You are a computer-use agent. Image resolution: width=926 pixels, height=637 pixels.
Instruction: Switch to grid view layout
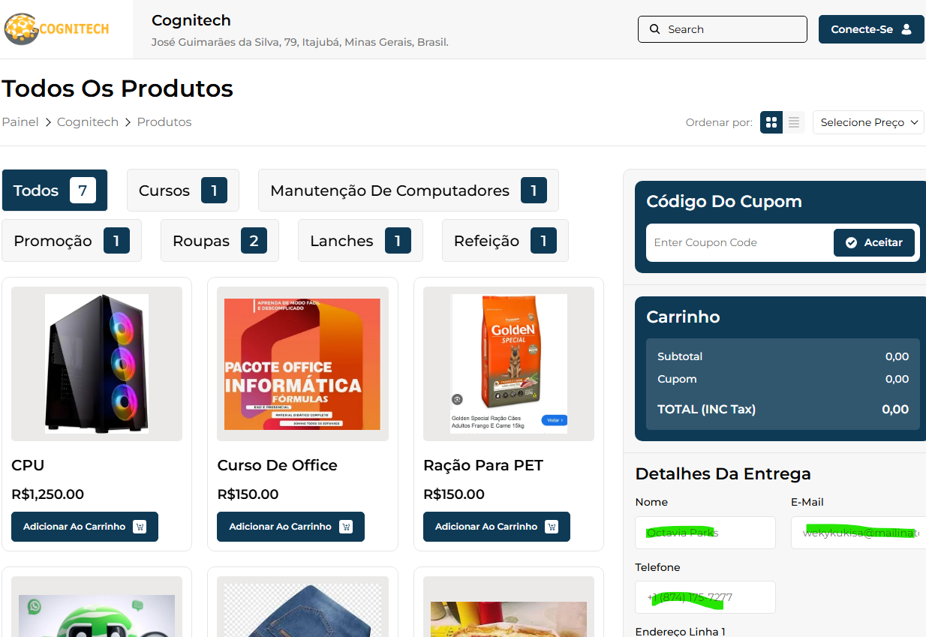coord(771,122)
